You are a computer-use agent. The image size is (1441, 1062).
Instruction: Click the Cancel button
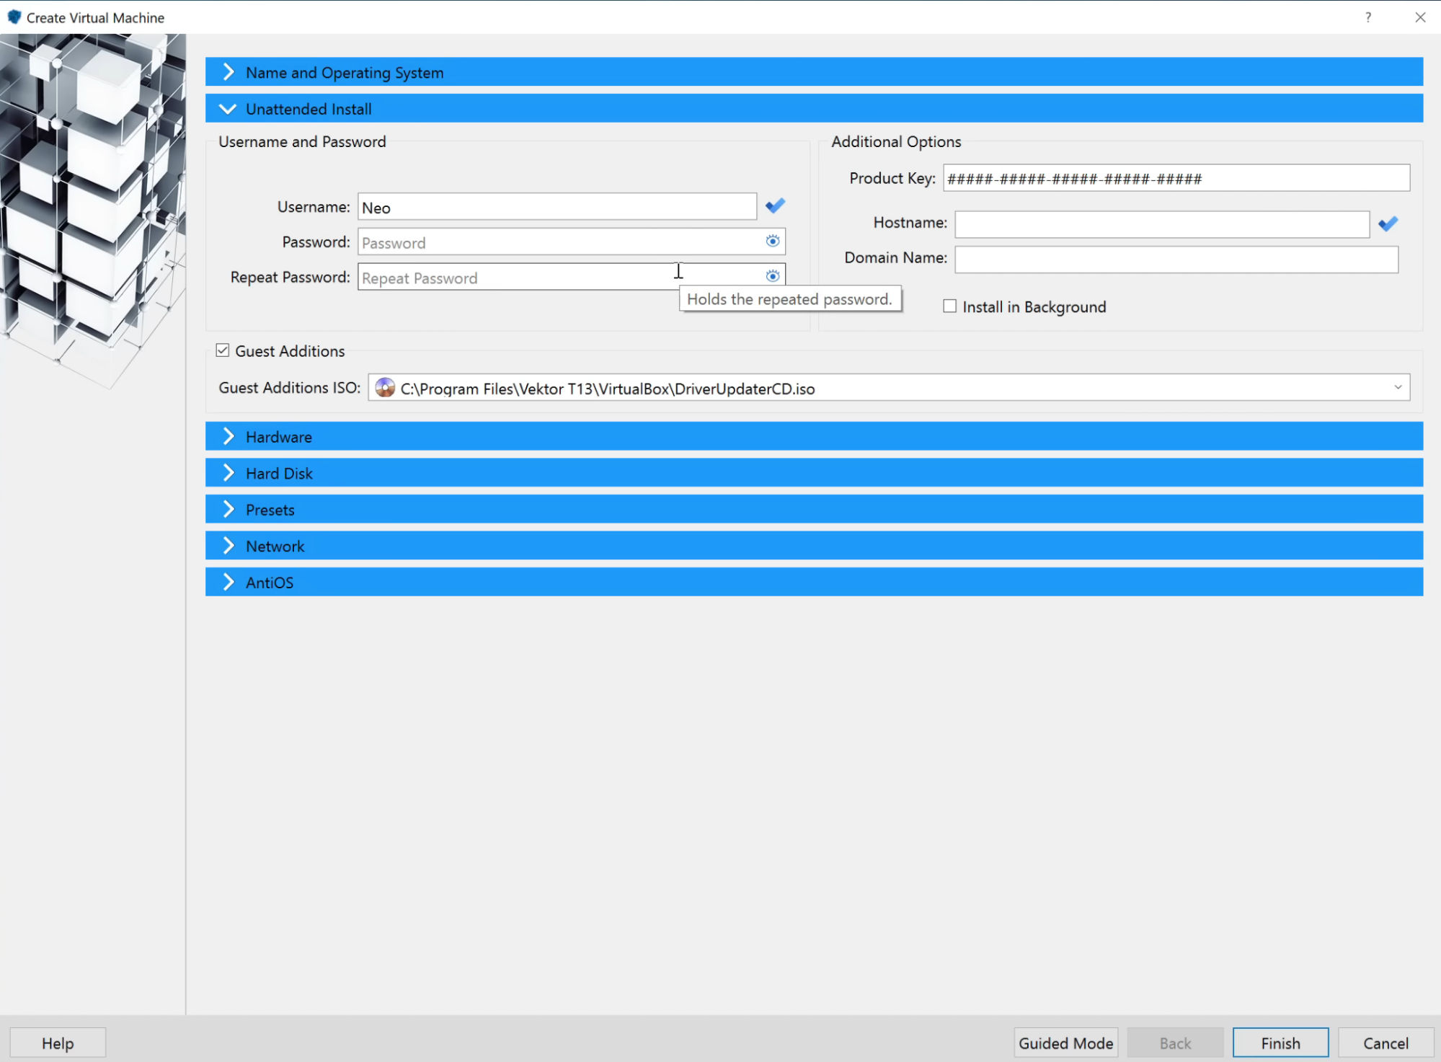tap(1385, 1043)
